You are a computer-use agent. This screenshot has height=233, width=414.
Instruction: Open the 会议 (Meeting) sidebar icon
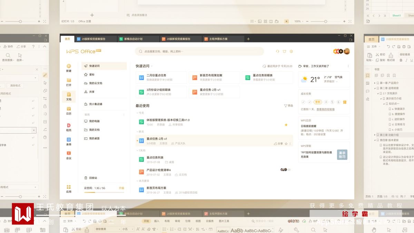click(x=69, y=153)
